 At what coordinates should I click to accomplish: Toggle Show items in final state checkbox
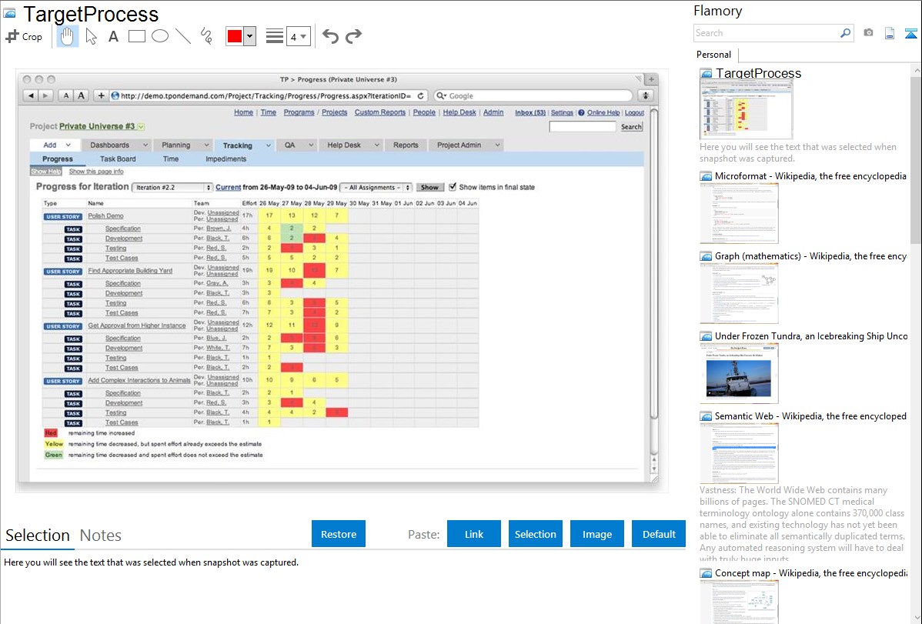(453, 187)
